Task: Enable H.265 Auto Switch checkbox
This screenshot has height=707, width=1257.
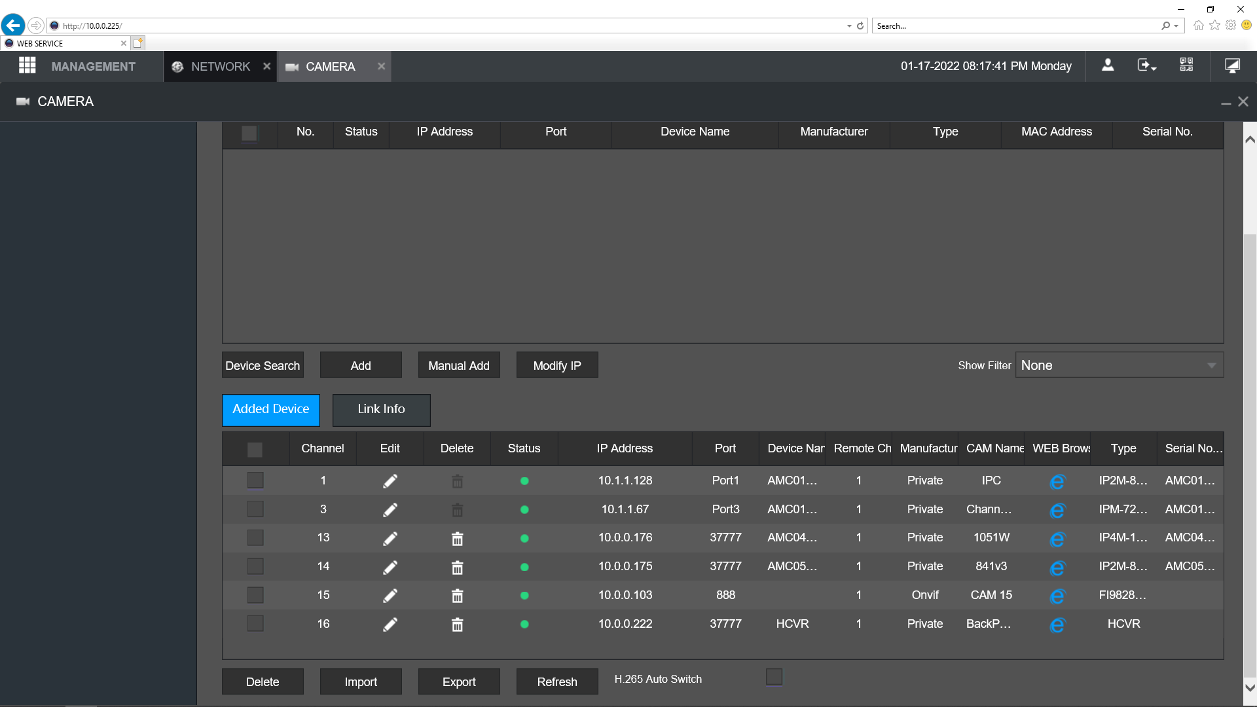Action: [x=774, y=677]
